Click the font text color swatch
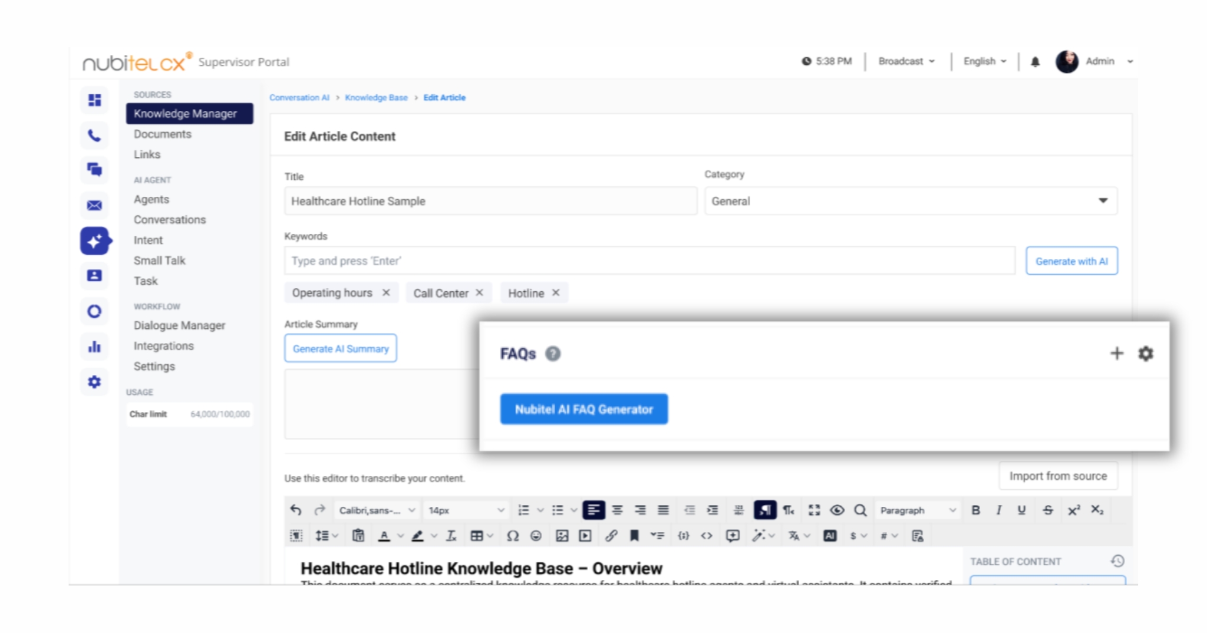The height and width of the screenshot is (633, 1207). tap(384, 536)
